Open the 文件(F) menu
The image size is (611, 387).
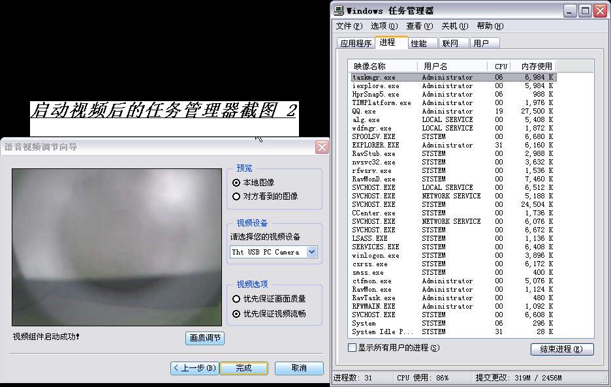click(x=349, y=26)
